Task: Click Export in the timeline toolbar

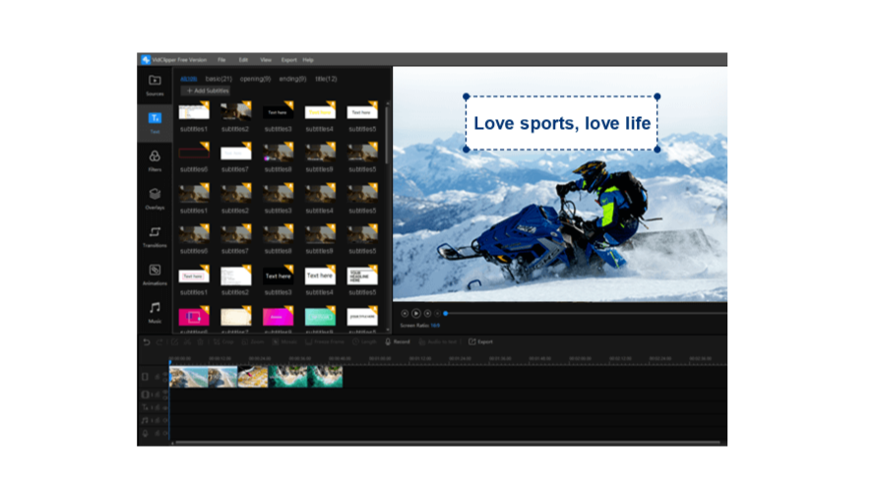Action: 480,341
